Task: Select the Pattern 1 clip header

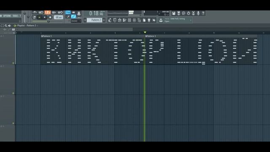Action: pyautogui.click(x=93, y=36)
